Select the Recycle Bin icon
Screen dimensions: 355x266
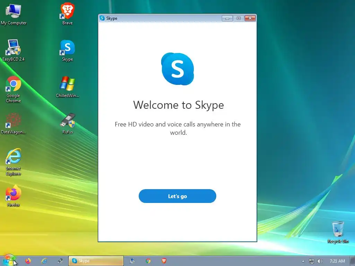coord(338,232)
